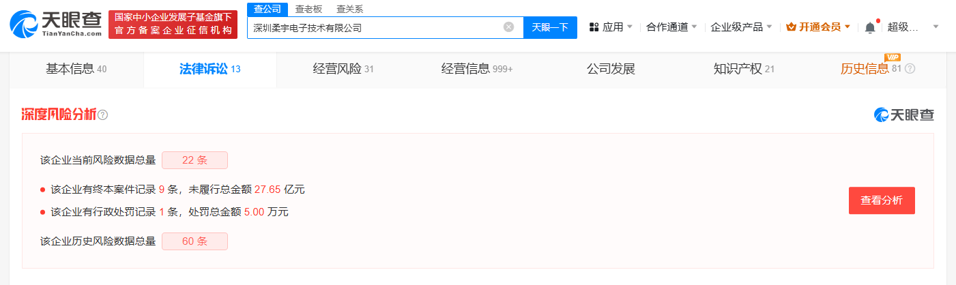Click the apps grid icon
Image resolution: width=956 pixels, height=285 pixels.
(594, 27)
